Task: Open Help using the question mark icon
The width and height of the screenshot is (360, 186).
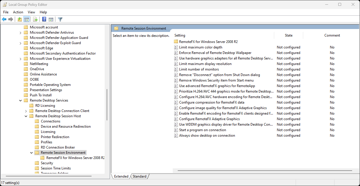Action: click(x=44, y=19)
